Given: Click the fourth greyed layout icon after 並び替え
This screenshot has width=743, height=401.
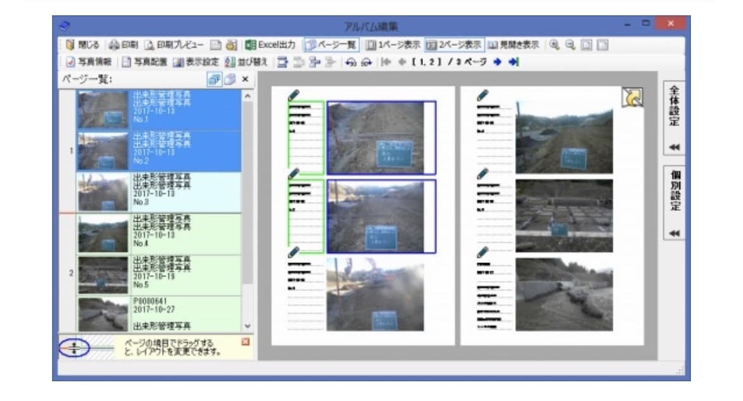Looking at the screenshot, I should tap(330, 62).
